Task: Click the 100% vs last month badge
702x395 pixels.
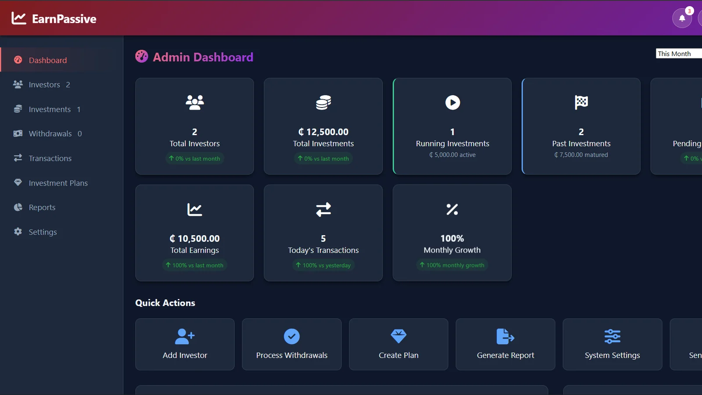Action: [195, 265]
